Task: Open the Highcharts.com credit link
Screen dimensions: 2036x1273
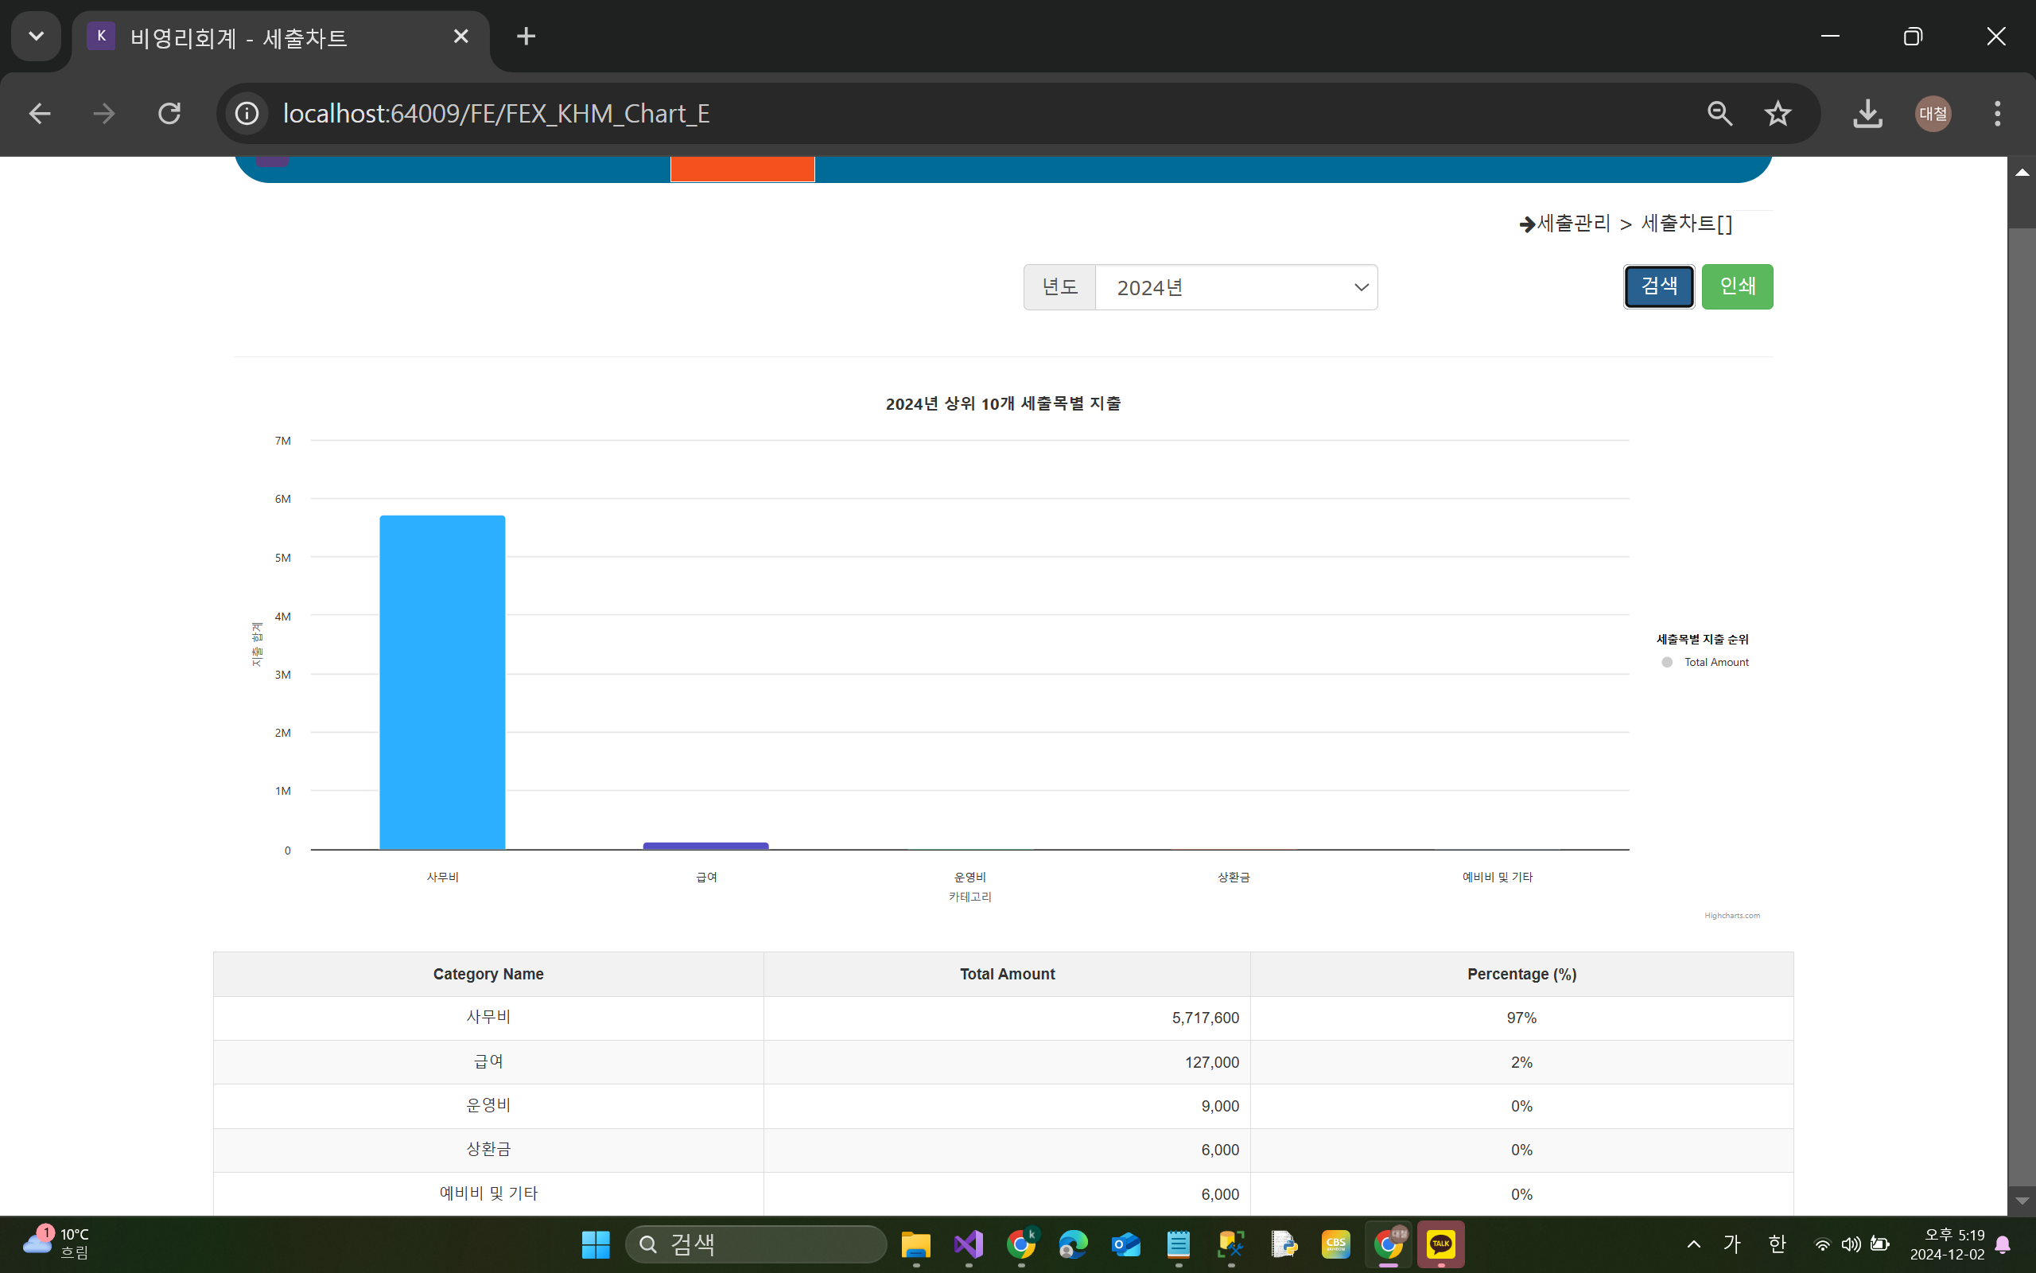Action: (1731, 915)
